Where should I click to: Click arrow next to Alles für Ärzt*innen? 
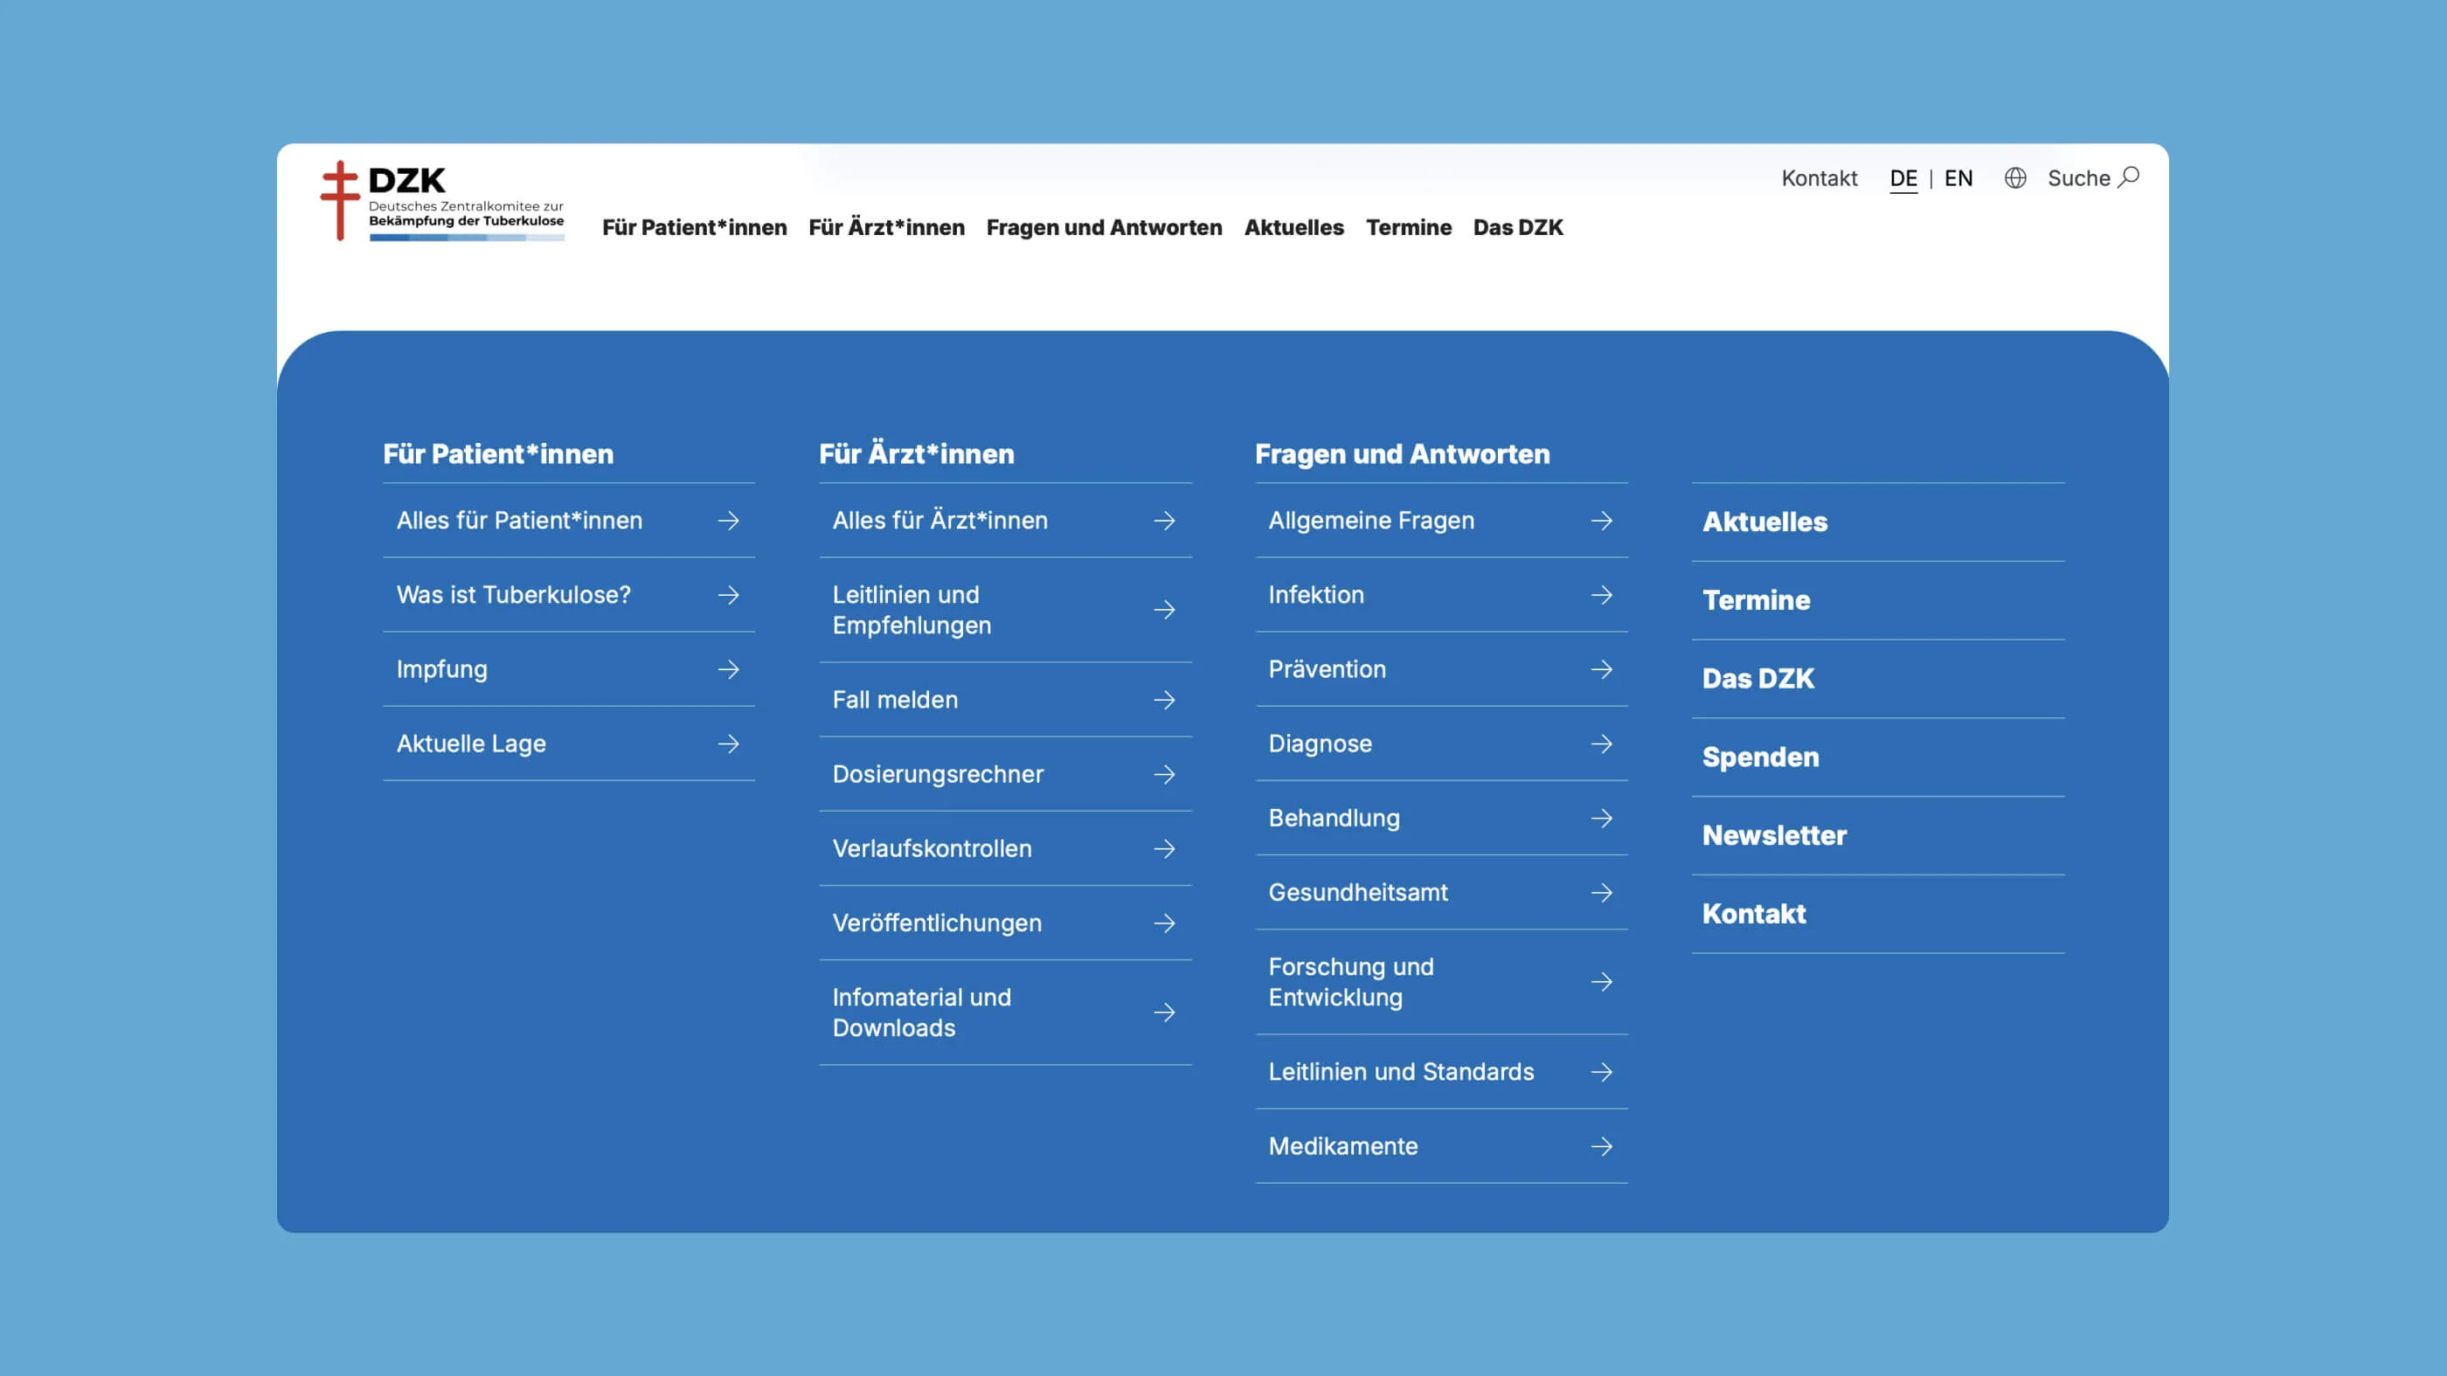1165,521
